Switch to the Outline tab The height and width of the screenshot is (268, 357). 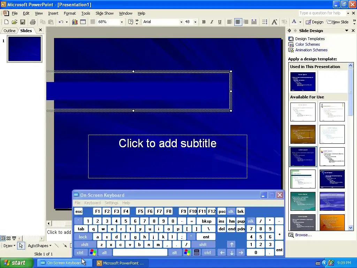coord(9,31)
